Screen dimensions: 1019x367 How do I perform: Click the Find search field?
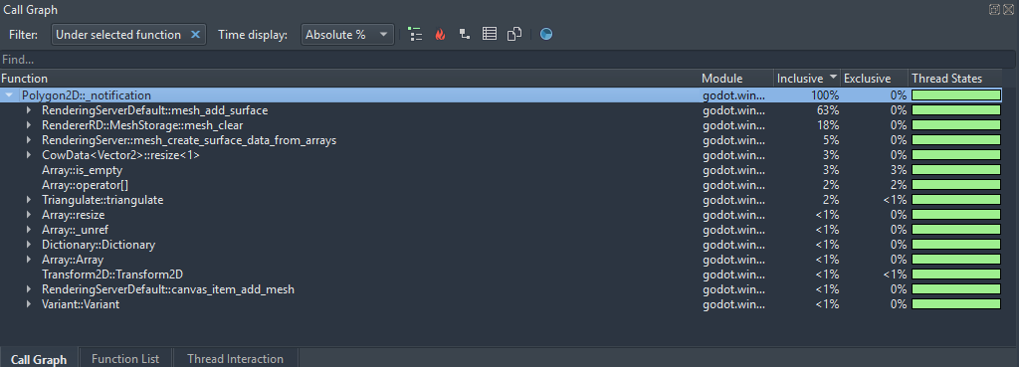507,59
